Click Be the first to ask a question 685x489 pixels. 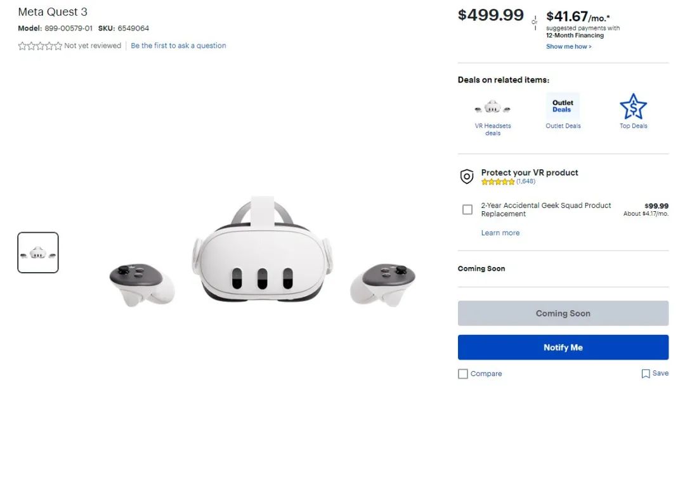(178, 46)
